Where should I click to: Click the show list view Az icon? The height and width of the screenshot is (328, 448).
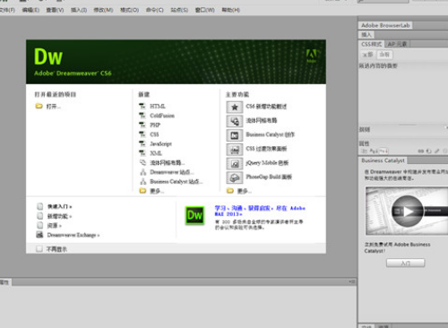coord(374,151)
